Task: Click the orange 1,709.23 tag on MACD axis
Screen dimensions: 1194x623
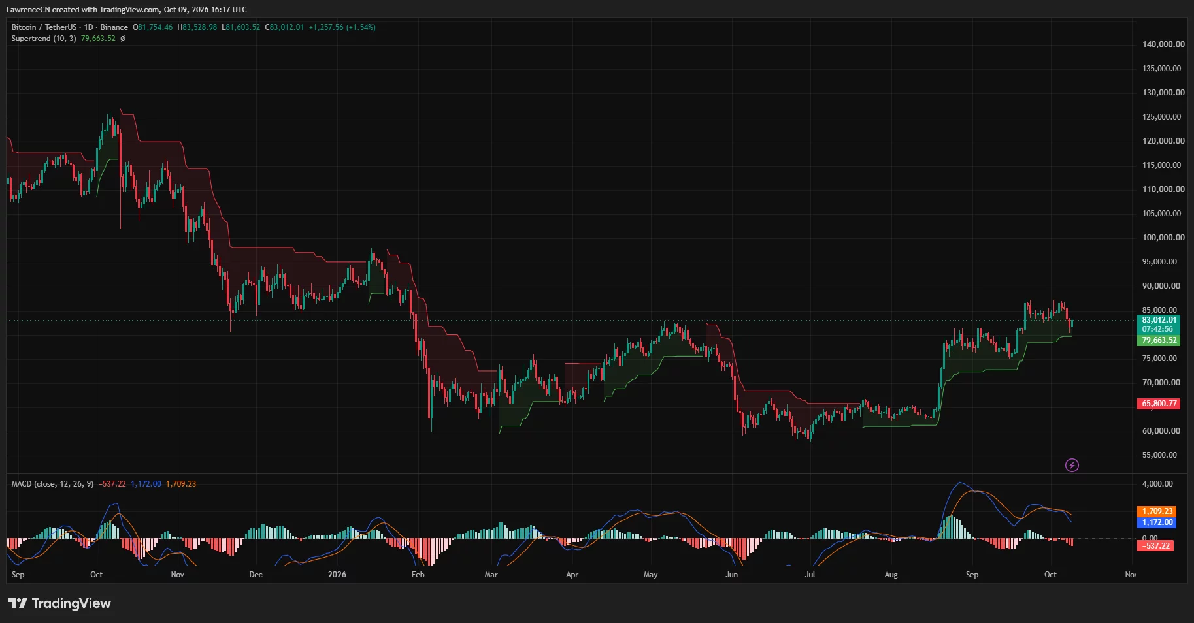Action: (1157, 511)
